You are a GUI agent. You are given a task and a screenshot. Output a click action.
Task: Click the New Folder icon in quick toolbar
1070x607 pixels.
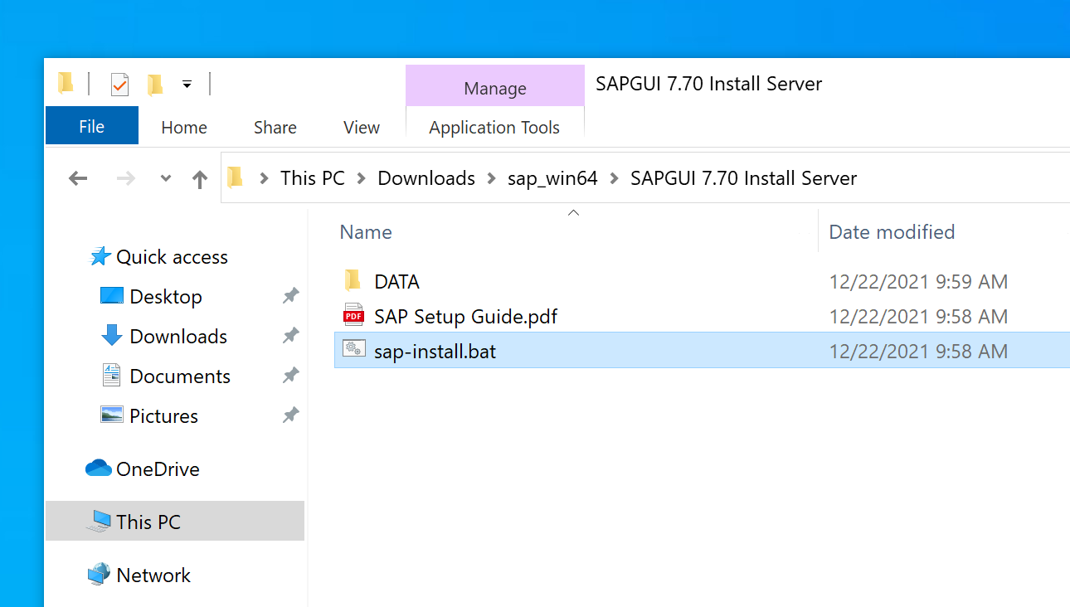pos(155,85)
